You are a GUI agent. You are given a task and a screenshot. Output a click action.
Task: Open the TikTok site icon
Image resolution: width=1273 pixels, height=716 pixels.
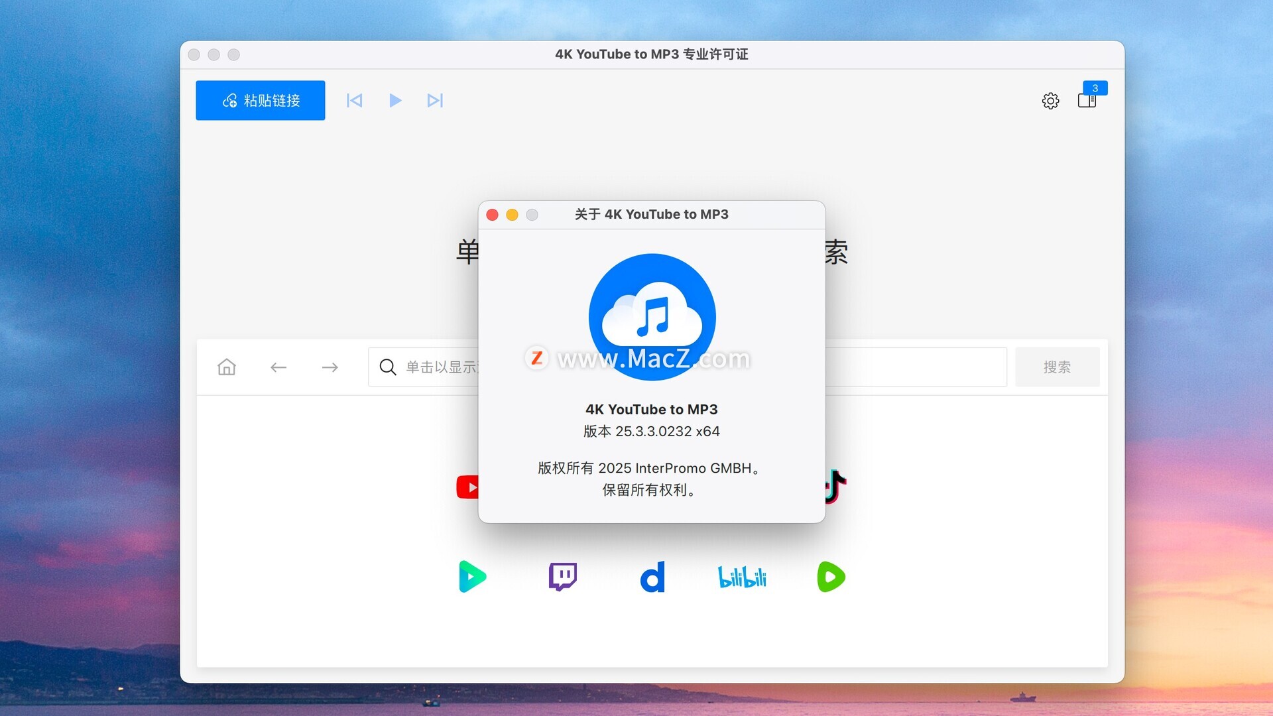pyautogui.click(x=835, y=487)
